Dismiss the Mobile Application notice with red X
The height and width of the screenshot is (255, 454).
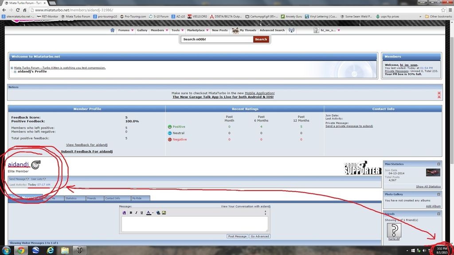439,93
